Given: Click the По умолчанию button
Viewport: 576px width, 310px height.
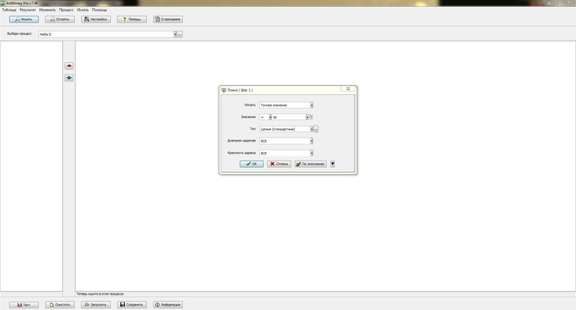Looking at the screenshot, I should point(310,164).
